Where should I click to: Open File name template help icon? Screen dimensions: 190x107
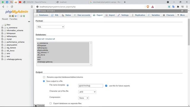point(68,85)
